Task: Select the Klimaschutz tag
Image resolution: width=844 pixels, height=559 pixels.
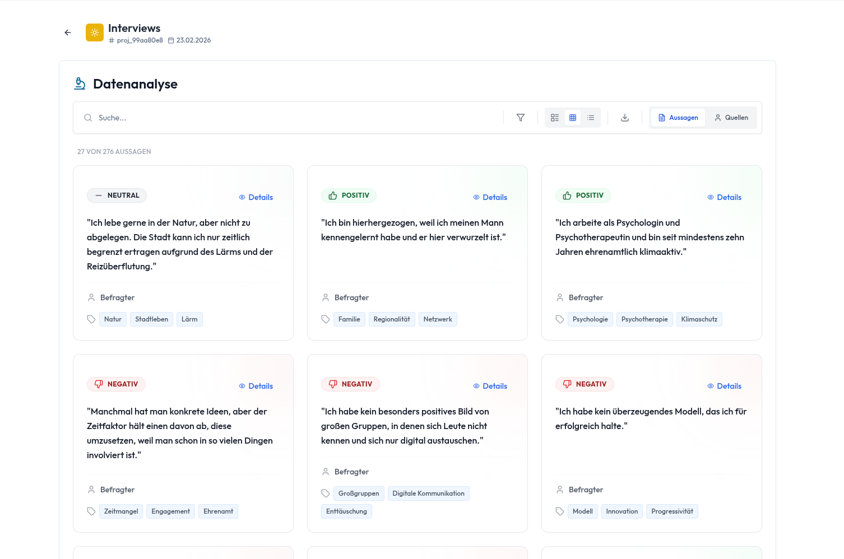Action: pos(699,319)
